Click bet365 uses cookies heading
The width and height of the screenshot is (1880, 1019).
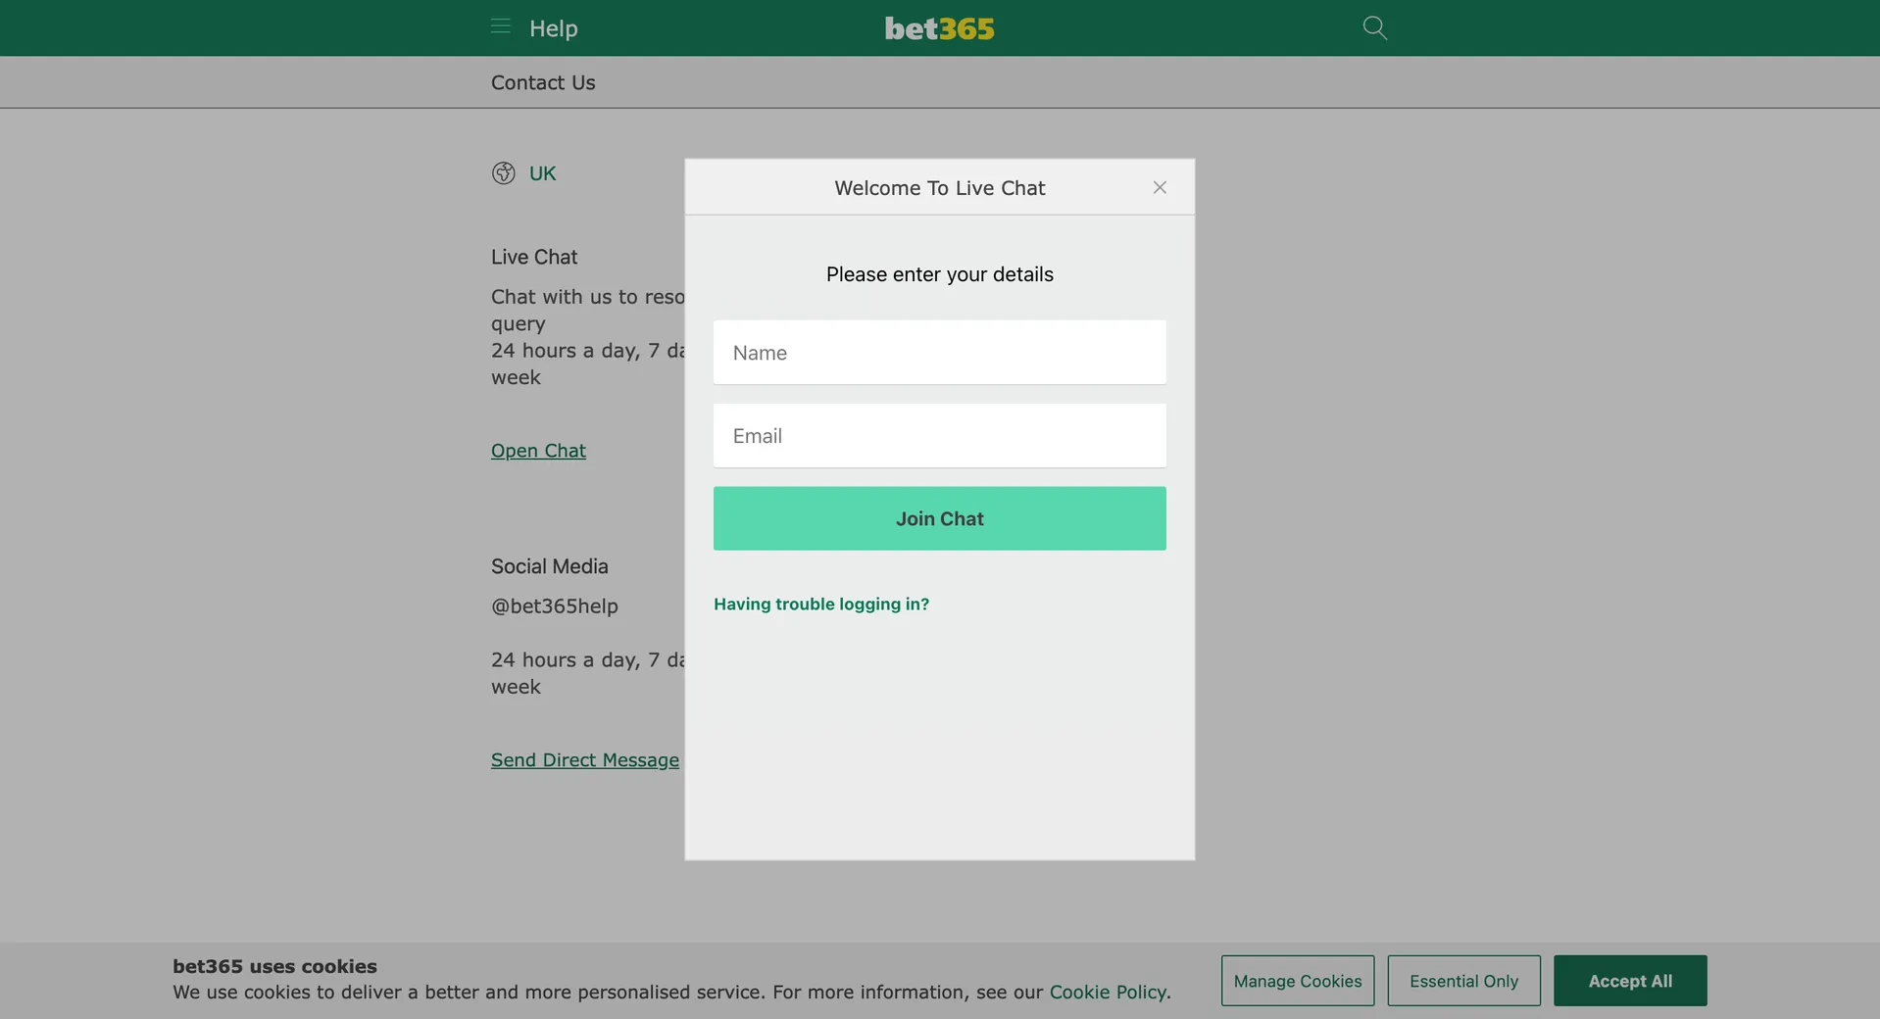click(x=274, y=966)
